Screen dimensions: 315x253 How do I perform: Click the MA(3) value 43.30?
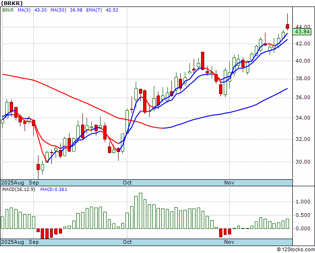coord(41,10)
